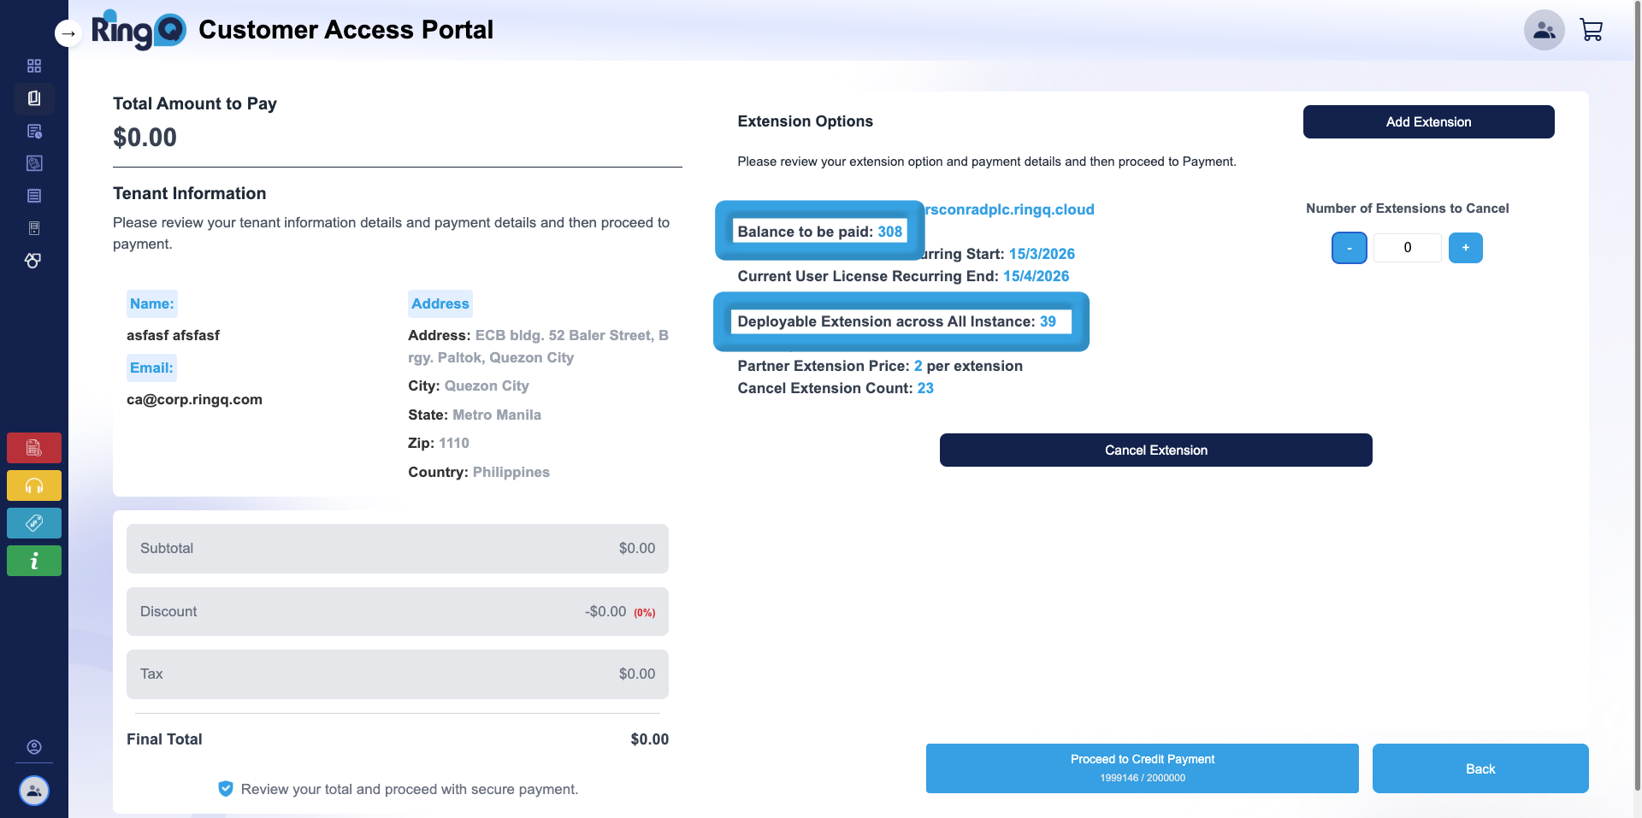Viewport: 1642px width, 818px height.
Task: Click the yellow headset support icon
Action: point(34,486)
